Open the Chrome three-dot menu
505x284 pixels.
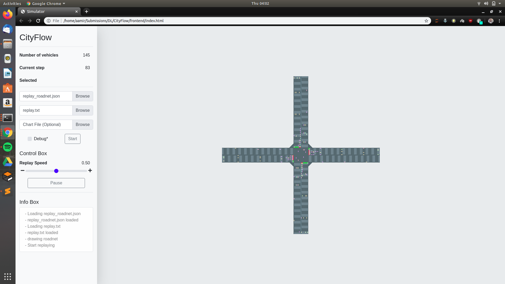click(x=499, y=21)
